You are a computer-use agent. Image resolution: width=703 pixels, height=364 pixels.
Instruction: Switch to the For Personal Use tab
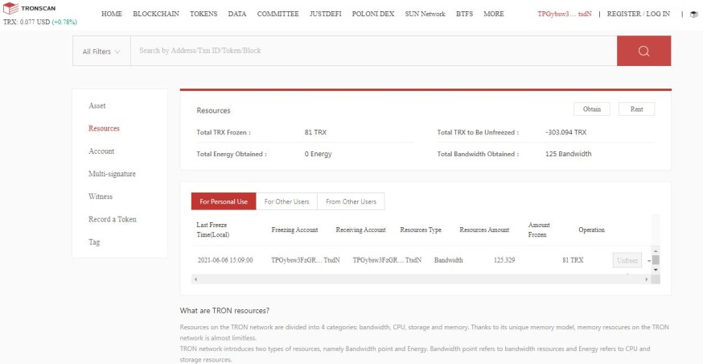[x=224, y=201]
